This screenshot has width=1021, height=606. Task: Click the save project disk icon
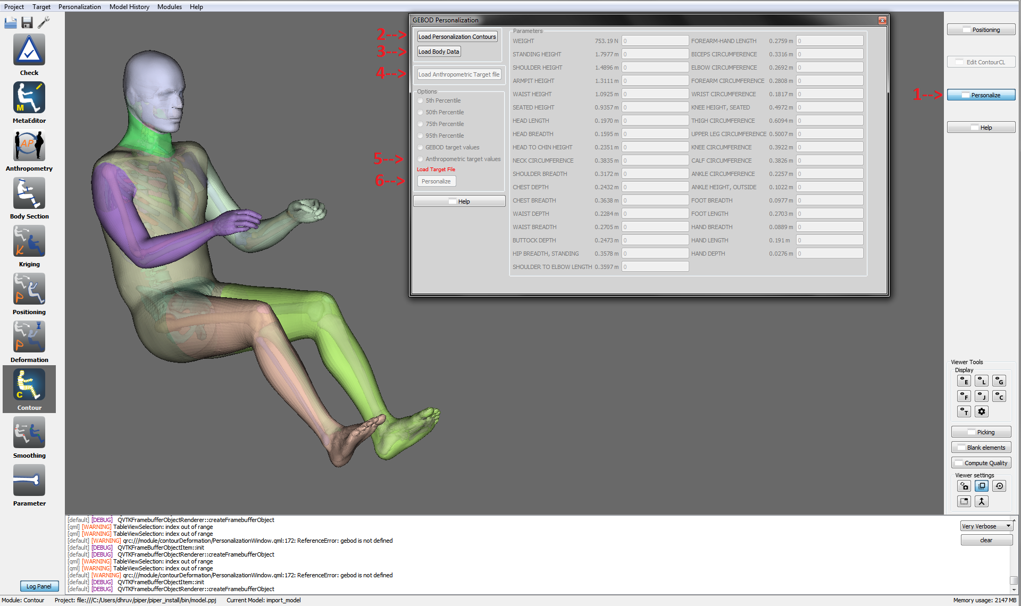(x=27, y=22)
